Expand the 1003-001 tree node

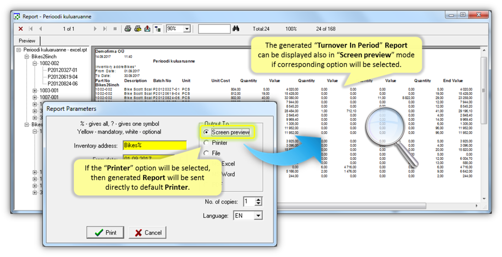[x=35, y=90]
